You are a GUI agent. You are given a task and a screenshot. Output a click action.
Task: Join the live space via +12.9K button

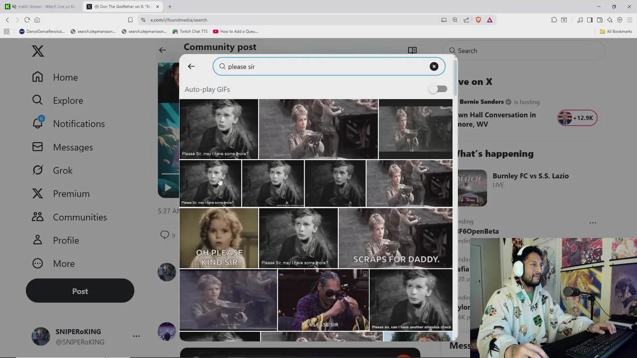(577, 118)
